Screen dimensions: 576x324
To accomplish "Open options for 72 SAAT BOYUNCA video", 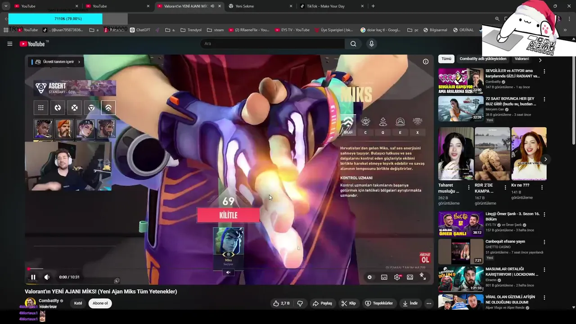I will click(x=544, y=99).
